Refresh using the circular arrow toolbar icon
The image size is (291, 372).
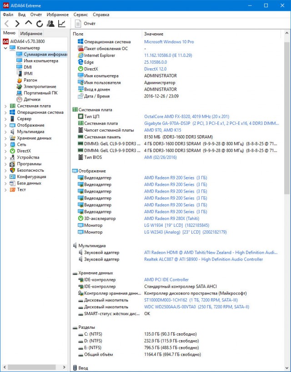[40, 24]
